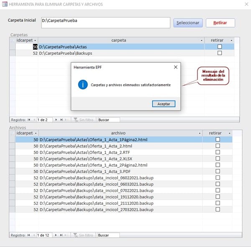Check retirar for data_incicol_19112020.backup
Screen dimensions: 251x247
coord(218,197)
